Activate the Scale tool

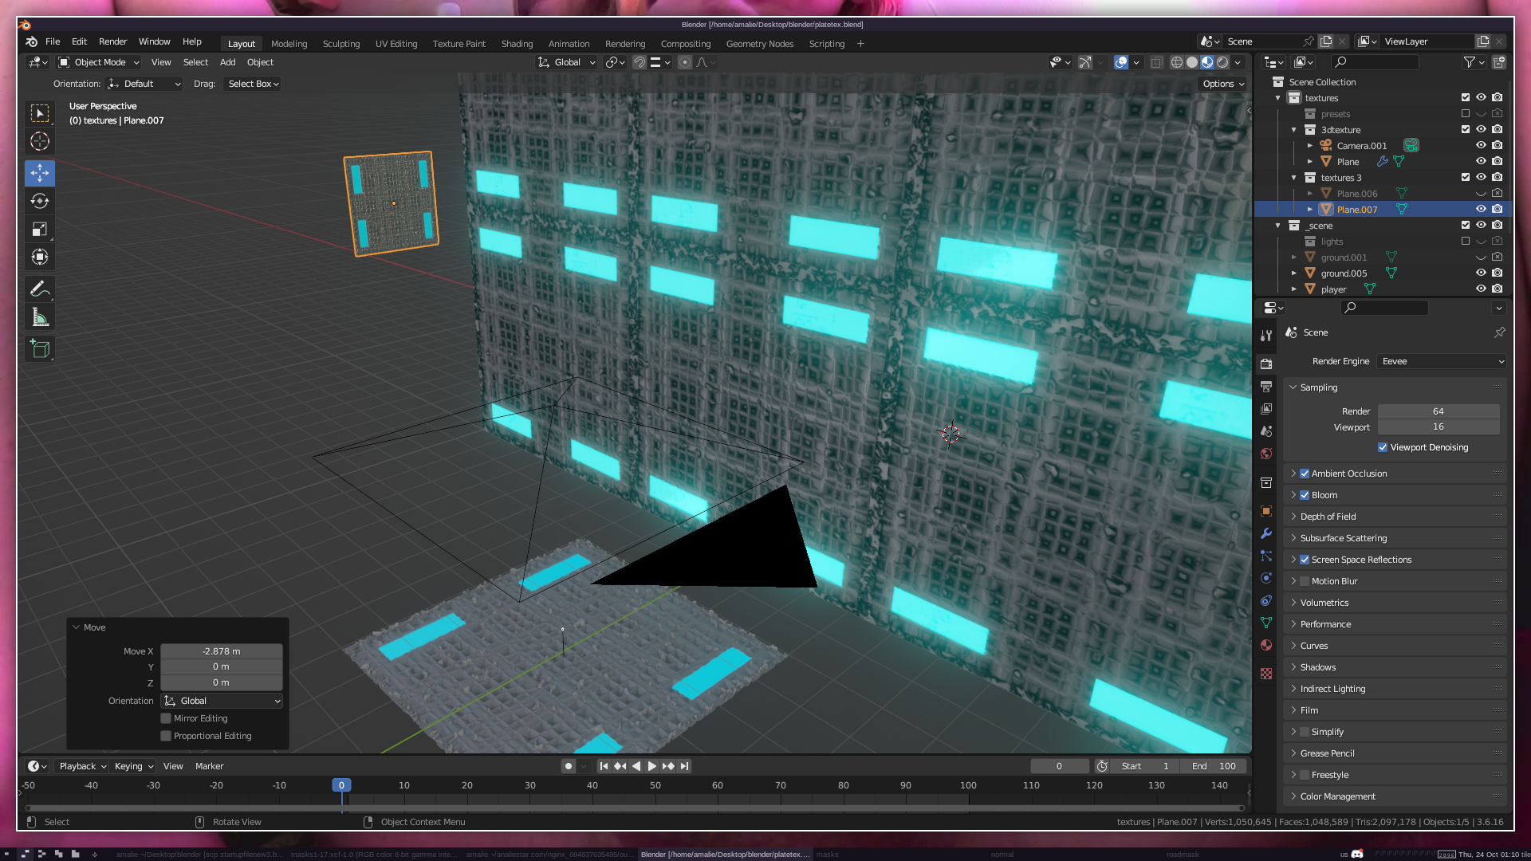point(40,230)
